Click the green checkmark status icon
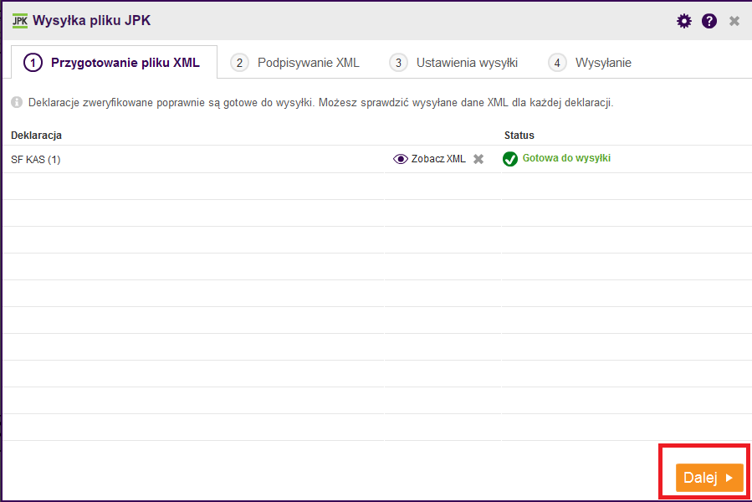The width and height of the screenshot is (752, 502). pos(510,159)
